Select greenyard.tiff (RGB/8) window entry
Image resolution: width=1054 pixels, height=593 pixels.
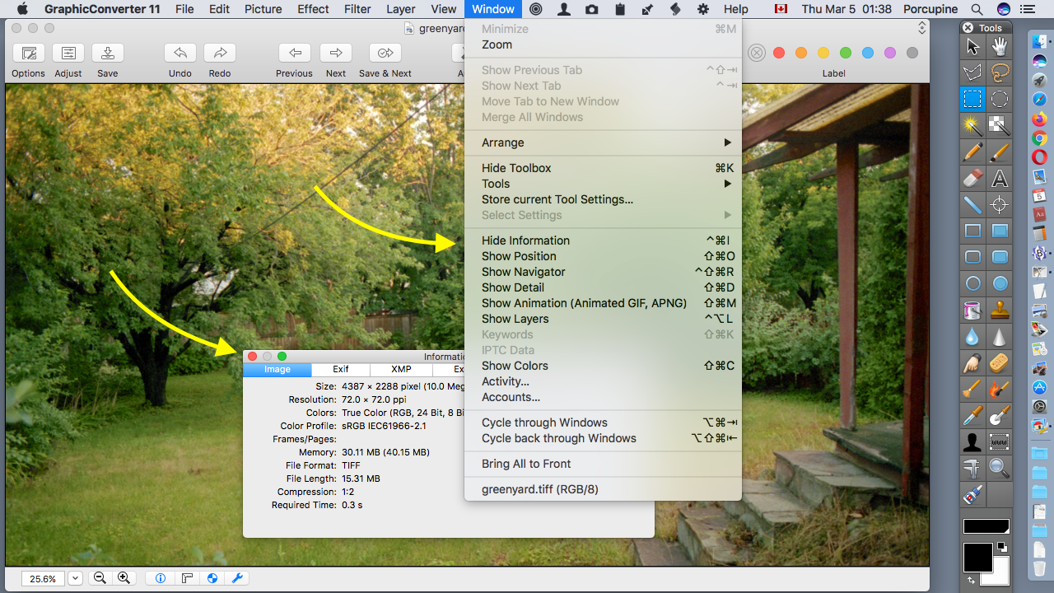pyautogui.click(x=603, y=489)
